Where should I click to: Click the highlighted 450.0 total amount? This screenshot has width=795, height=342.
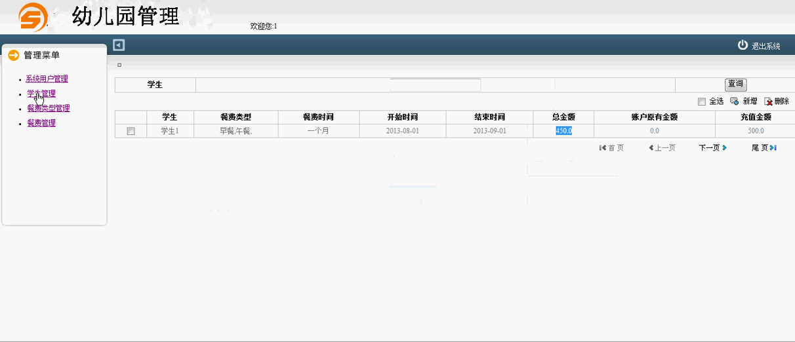[563, 131]
